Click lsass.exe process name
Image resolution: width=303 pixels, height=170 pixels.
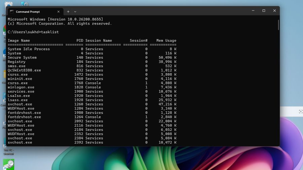(18, 100)
